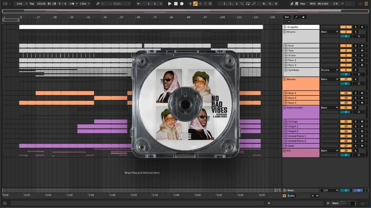The image size is (371, 208).
Task: Toggle the Arrangement Loop switch
Action: [x=248, y=4]
